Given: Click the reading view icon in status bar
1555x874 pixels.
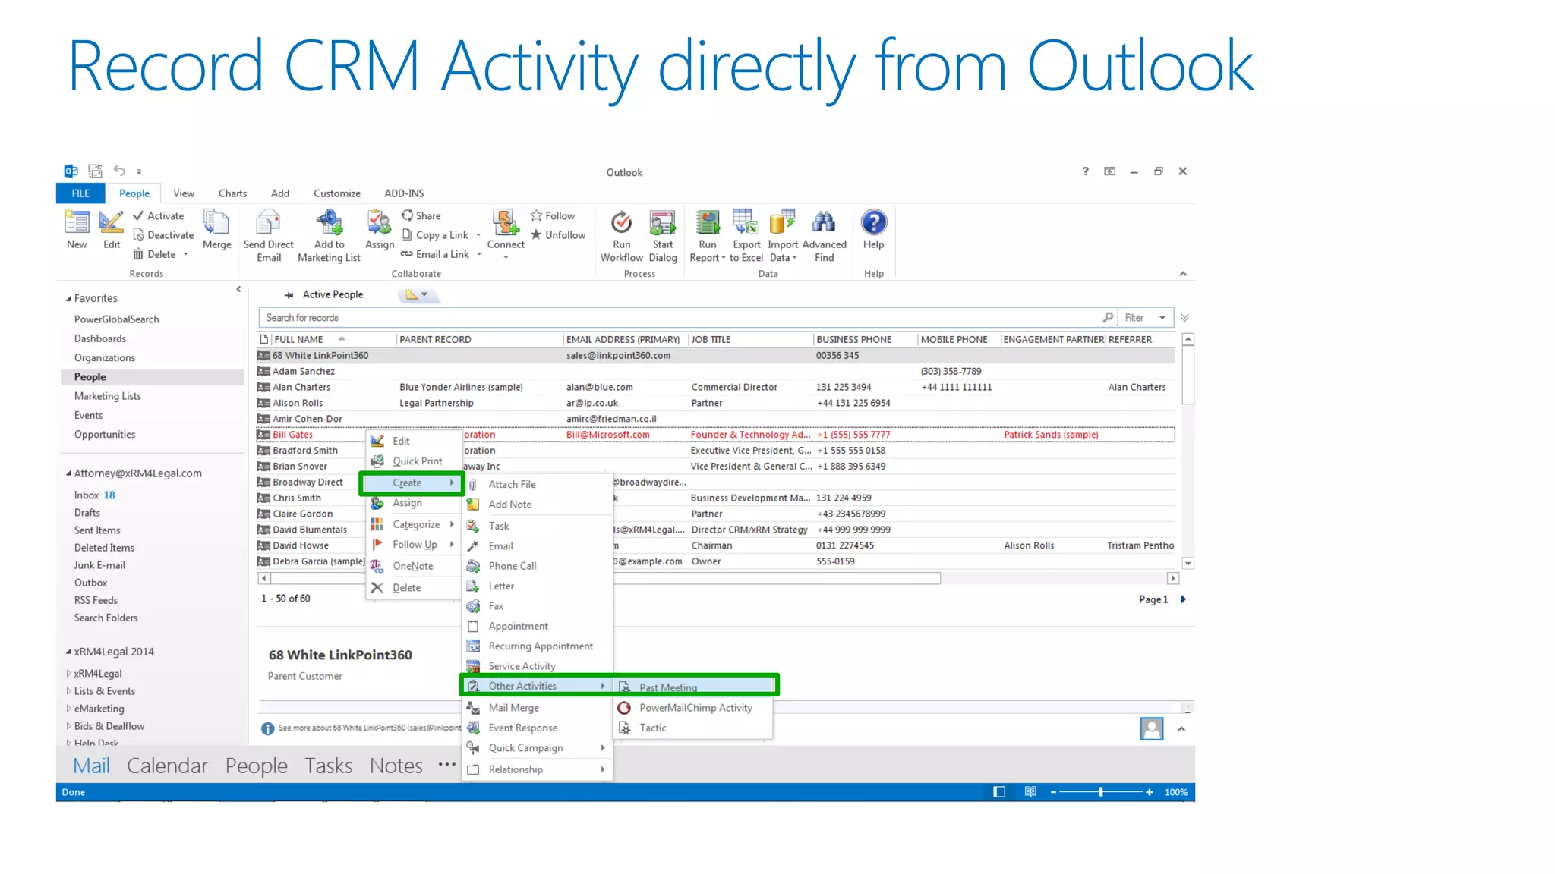Looking at the screenshot, I should 1030,791.
